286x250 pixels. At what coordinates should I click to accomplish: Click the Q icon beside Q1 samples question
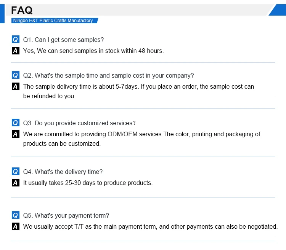(15, 40)
